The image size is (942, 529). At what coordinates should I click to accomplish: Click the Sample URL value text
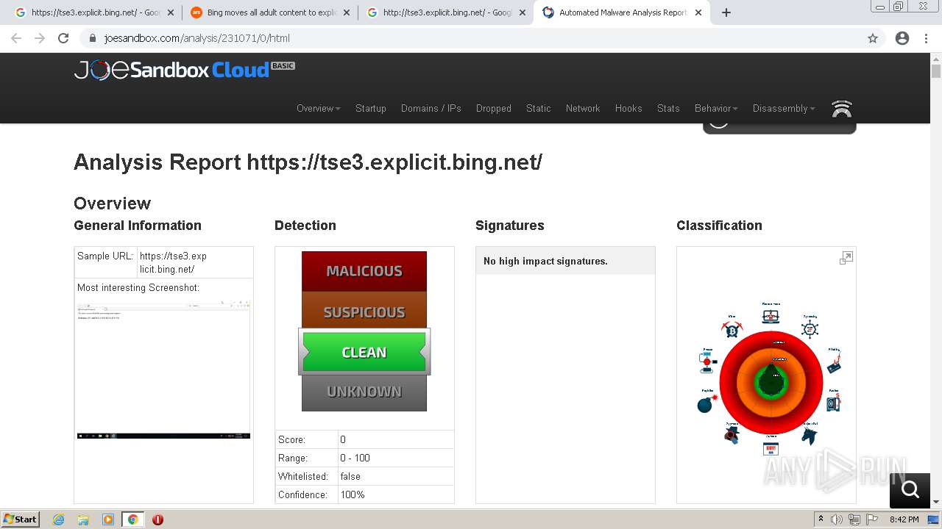173,263
